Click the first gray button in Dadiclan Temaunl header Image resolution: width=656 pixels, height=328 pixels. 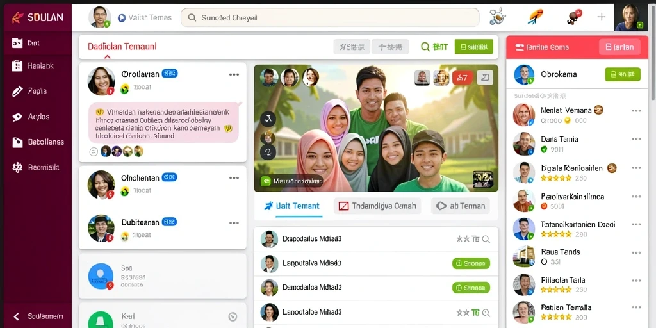[352, 47]
